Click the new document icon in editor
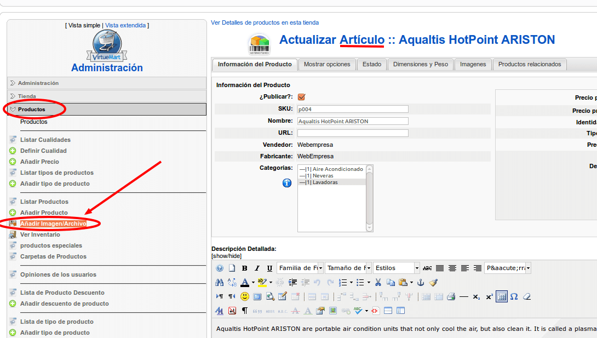The width and height of the screenshot is (597, 338). point(232,268)
